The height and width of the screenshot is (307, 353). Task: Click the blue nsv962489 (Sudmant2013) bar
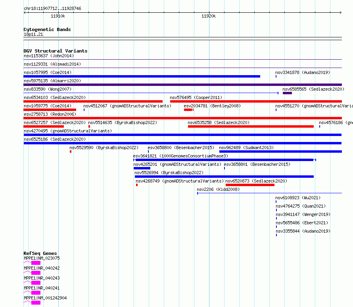point(280,152)
